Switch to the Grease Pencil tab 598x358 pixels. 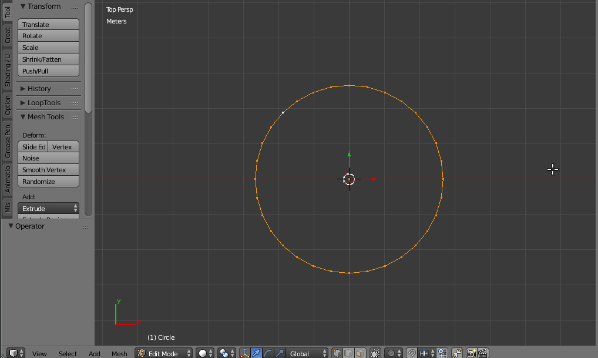click(7, 141)
